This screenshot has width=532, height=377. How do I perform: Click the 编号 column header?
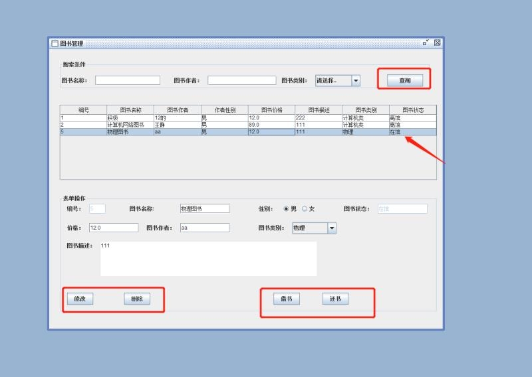[84, 110]
